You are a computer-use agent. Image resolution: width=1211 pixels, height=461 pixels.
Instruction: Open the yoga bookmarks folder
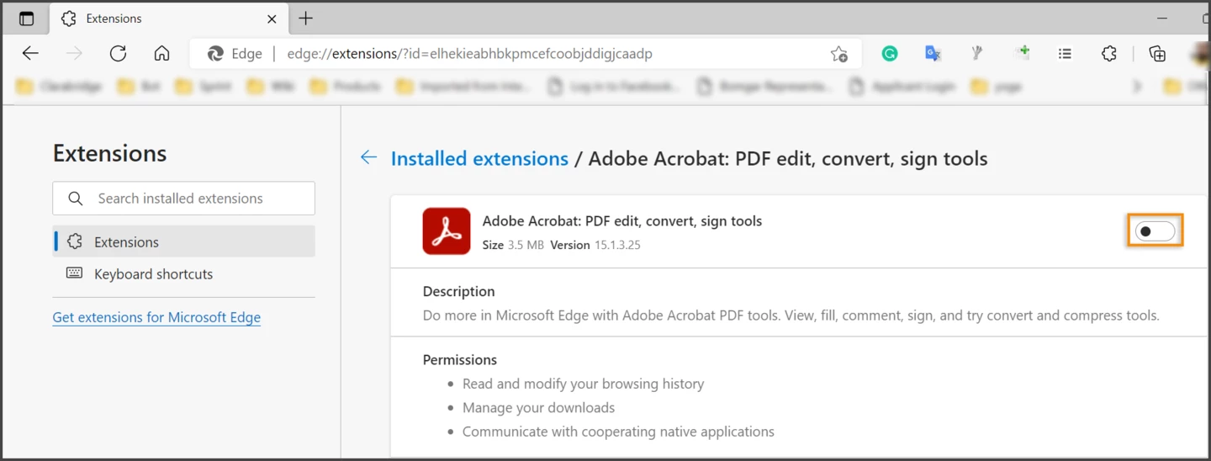pyautogui.click(x=996, y=86)
